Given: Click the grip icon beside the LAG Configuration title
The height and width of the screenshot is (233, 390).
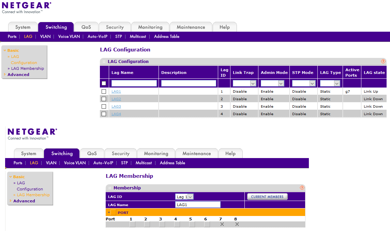Looking at the screenshot, I should (104, 62).
